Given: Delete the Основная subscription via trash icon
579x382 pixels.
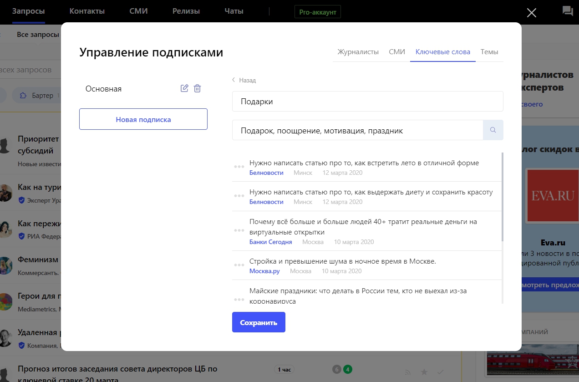Looking at the screenshot, I should tap(197, 88).
